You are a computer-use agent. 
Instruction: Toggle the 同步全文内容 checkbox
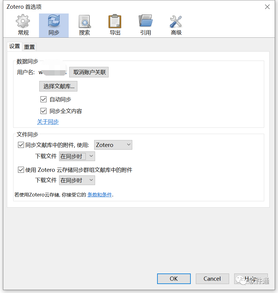coord(43,111)
